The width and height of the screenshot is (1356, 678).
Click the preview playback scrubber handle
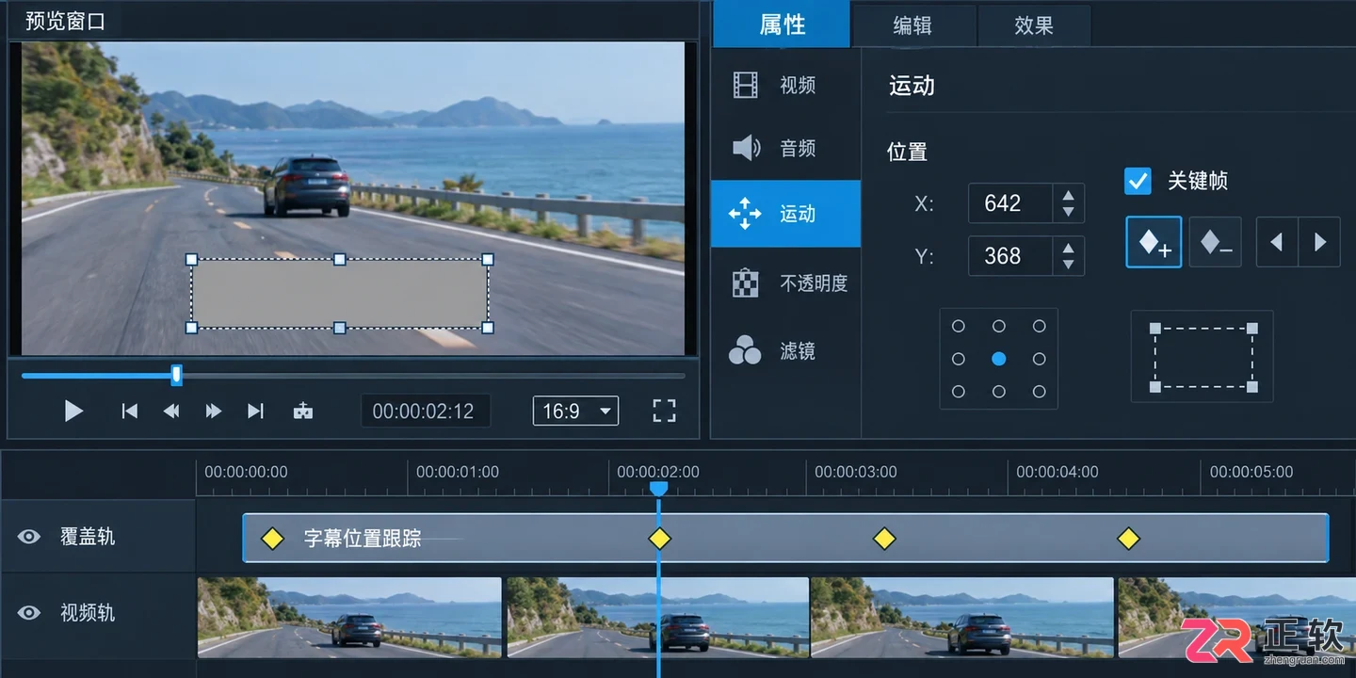(x=176, y=376)
